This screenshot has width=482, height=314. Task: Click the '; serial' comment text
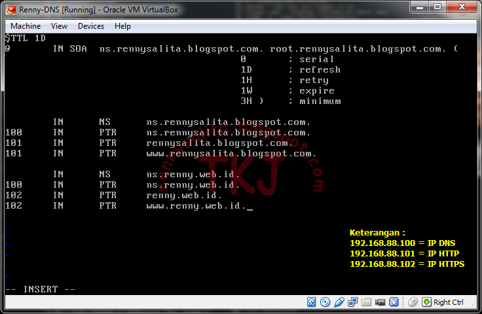[311, 60]
